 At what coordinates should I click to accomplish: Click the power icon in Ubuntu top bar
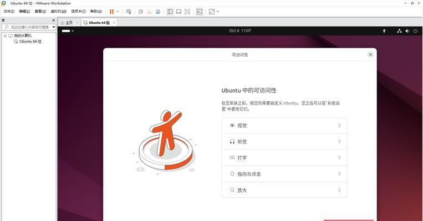(415, 31)
